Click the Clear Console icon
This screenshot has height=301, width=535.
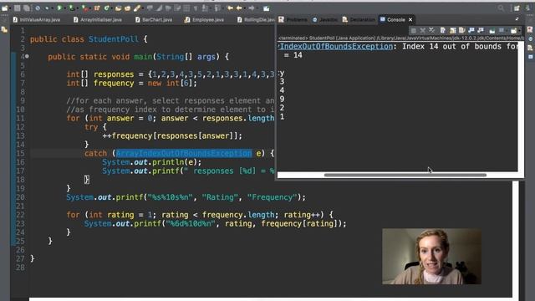pos(443,31)
